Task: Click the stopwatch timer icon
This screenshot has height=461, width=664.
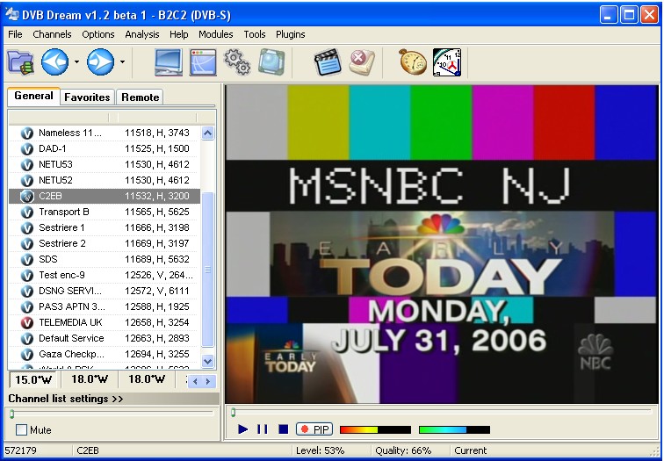Action: pos(412,62)
